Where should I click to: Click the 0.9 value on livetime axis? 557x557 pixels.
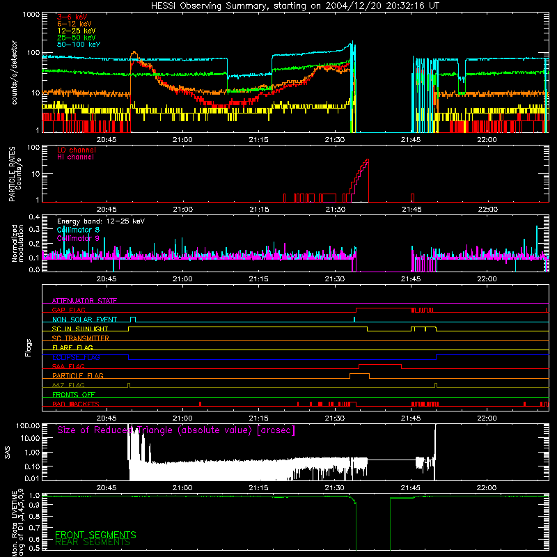(x=34, y=505)
